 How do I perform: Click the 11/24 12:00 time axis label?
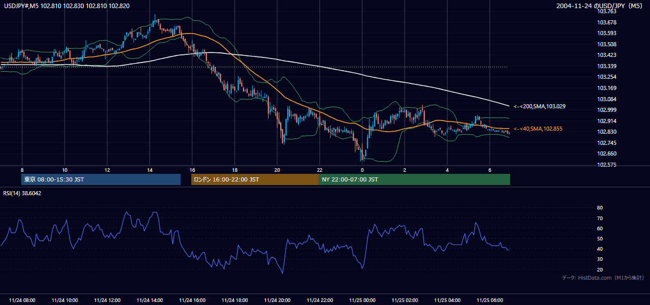pyautogui.click(x=107, y=300)
